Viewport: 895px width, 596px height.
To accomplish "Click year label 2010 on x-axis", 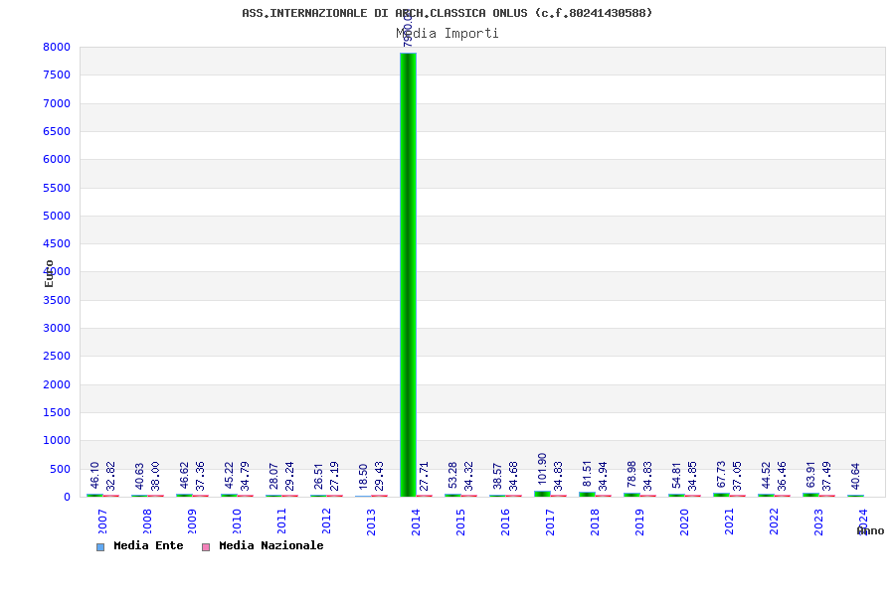I will point(237,521).
